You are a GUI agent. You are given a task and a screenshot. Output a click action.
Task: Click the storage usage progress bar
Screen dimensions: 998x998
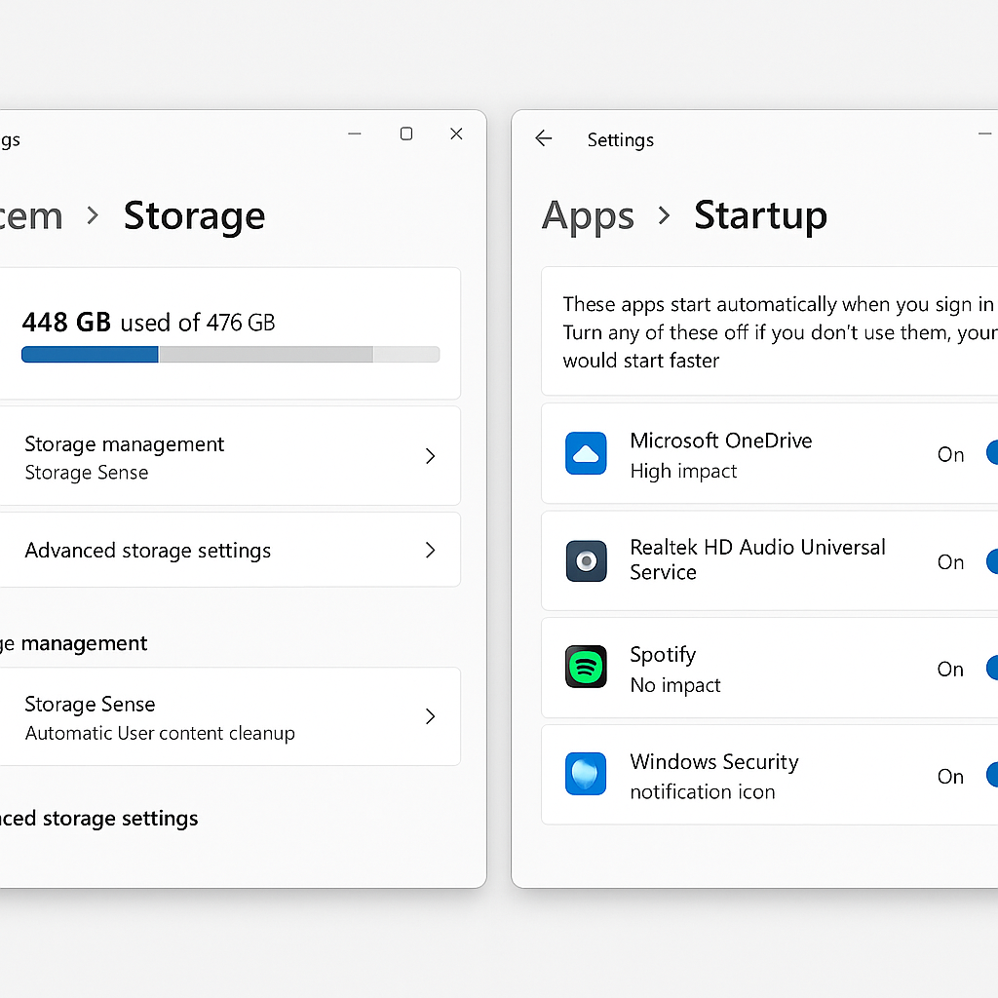pyautogui.click(x=230, y=355)
